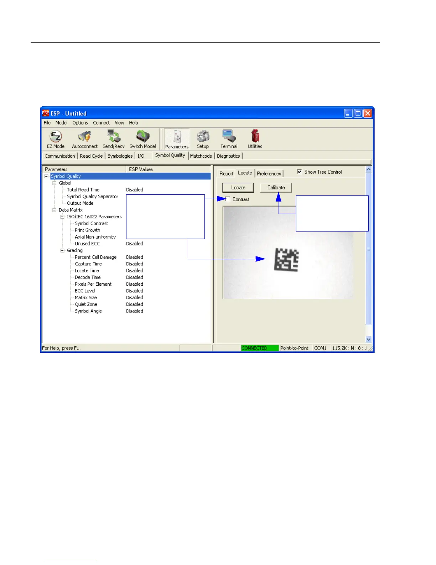Open the Model menu
Viewport: 436px width, 565px height.
click(61, 123)
